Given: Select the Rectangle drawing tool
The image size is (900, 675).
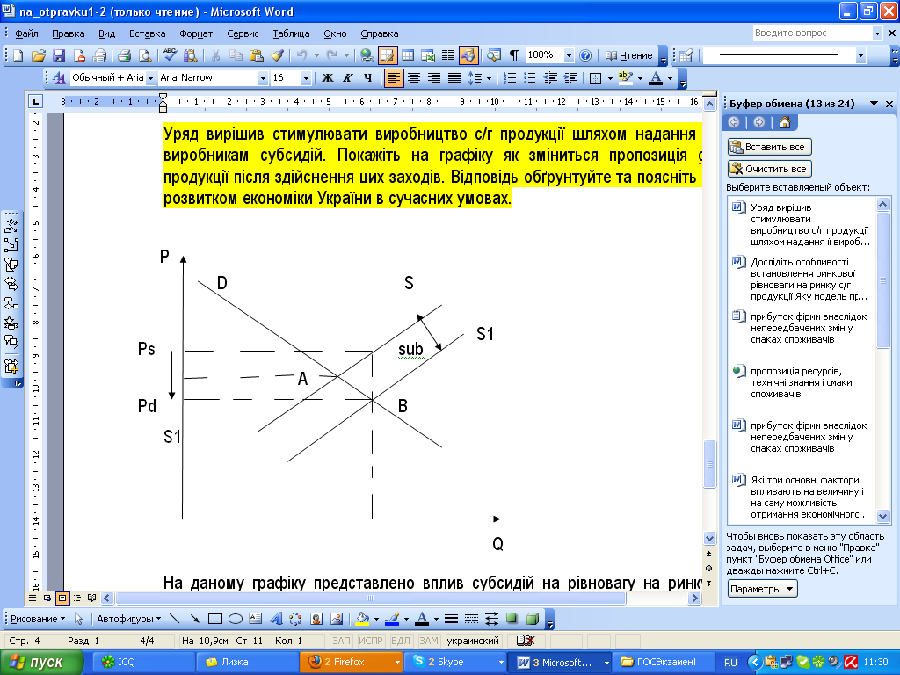Looking at the screenshot, I should point(215,619).
